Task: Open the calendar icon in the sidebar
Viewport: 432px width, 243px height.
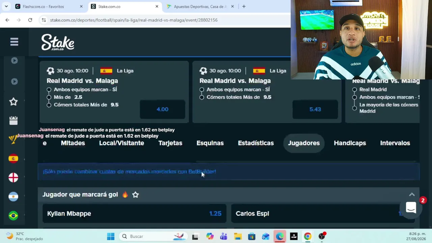Action: click(x=13, y=120)
